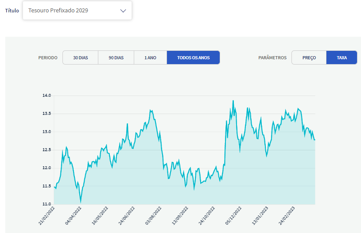Click the highest peak of the rate line

(x=233, y=101)
